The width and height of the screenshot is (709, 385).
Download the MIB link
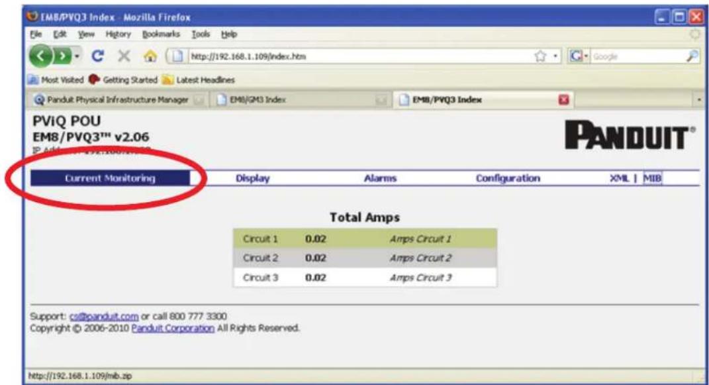[x=652, y=178]
